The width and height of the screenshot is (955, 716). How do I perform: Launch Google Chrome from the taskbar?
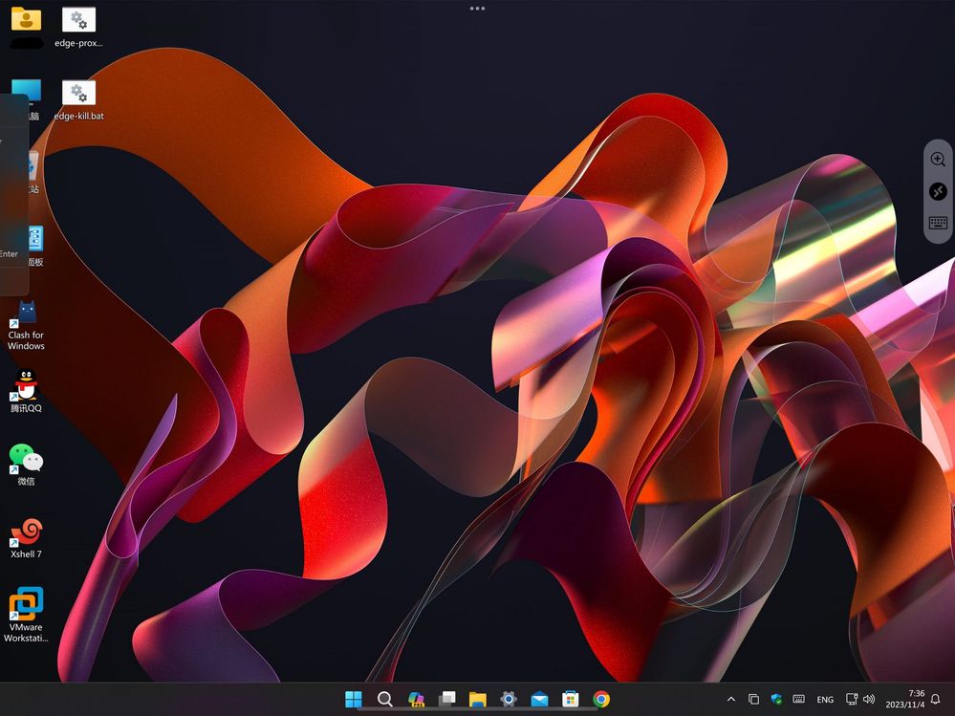601,699
